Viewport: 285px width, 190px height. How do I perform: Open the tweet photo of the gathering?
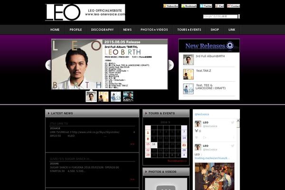(x=215, y=176)
